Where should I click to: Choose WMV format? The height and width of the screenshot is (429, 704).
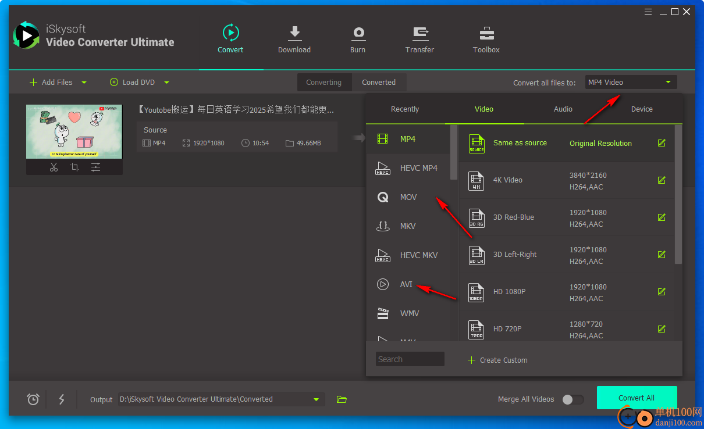(408, 313)
